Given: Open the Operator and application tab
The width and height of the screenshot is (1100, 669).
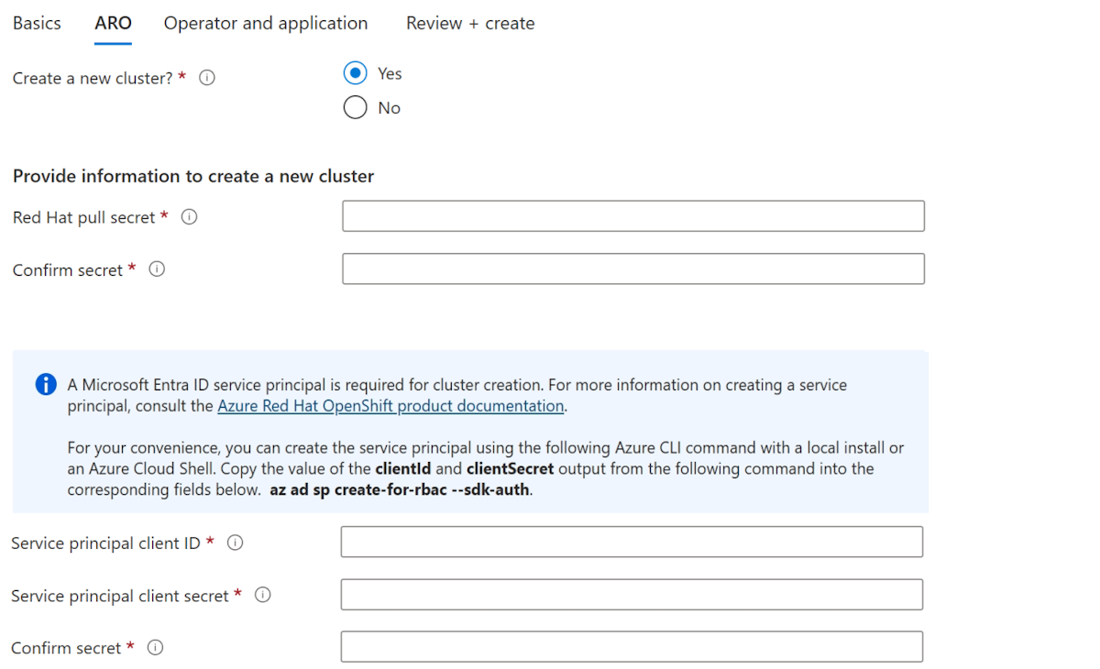Looking at the screenshot, I should (x=266, y=23).
